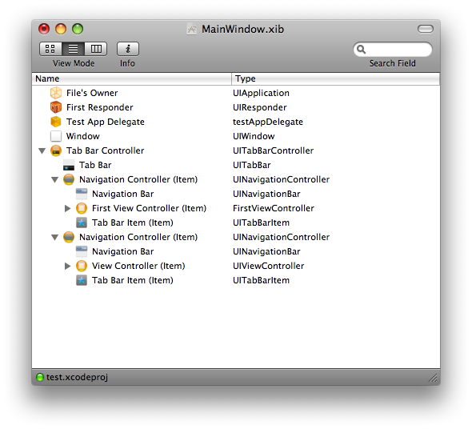Sort by the Type column header
Screen dimensions: 472x429
[x=336, y=78]
